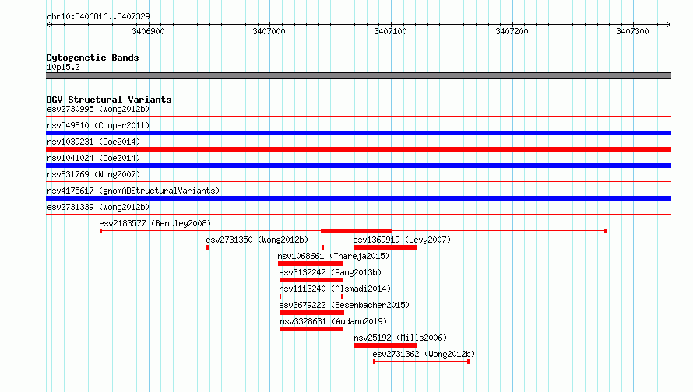This screenshot has width=693, height=392.
Task: Click the thick red segment of esv2183577
Action: (x=356, y=231)
